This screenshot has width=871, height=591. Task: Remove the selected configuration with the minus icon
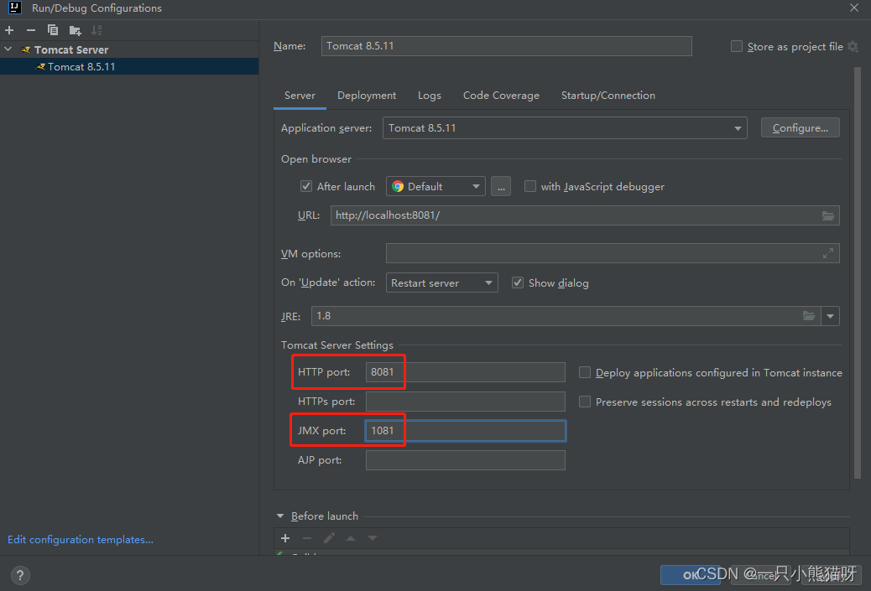coord(31,30)
